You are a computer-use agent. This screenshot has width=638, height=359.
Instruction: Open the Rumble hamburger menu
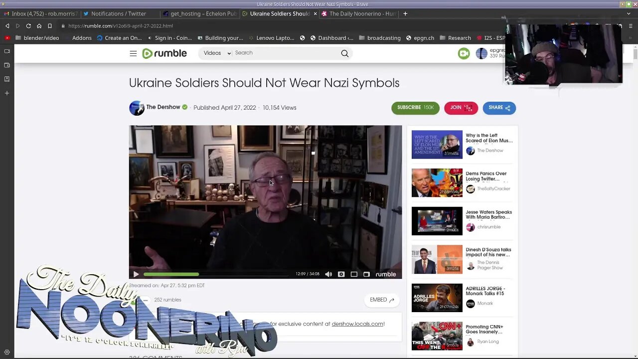133,53
